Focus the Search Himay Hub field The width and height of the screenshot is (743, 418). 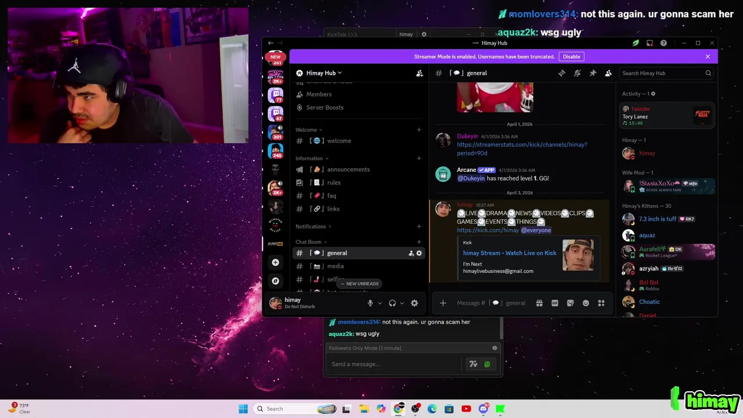coord(666,73)
